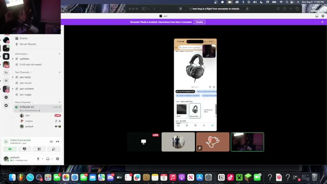
Task: Toggle camera with green video button
Action: click(x=10, y=149)
